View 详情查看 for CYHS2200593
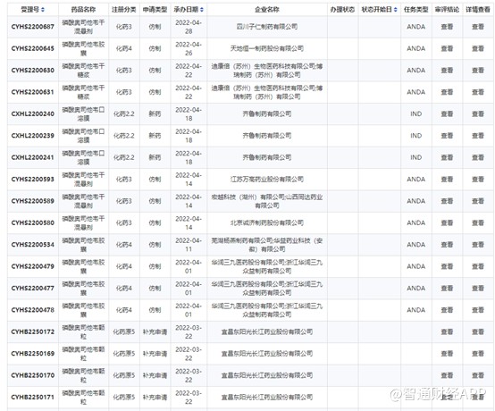 (x=478, y=180)
